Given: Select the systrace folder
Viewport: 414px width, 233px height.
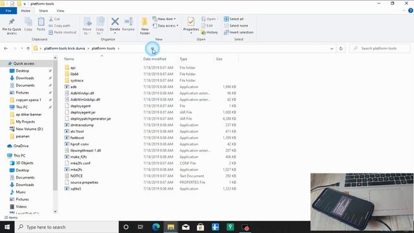Looking at the screenshot, I should [x=77, y=80].
